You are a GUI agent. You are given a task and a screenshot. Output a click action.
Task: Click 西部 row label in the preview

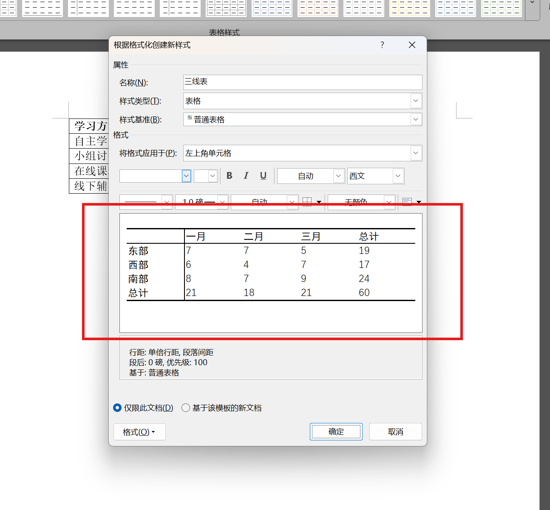pos(139,265)
